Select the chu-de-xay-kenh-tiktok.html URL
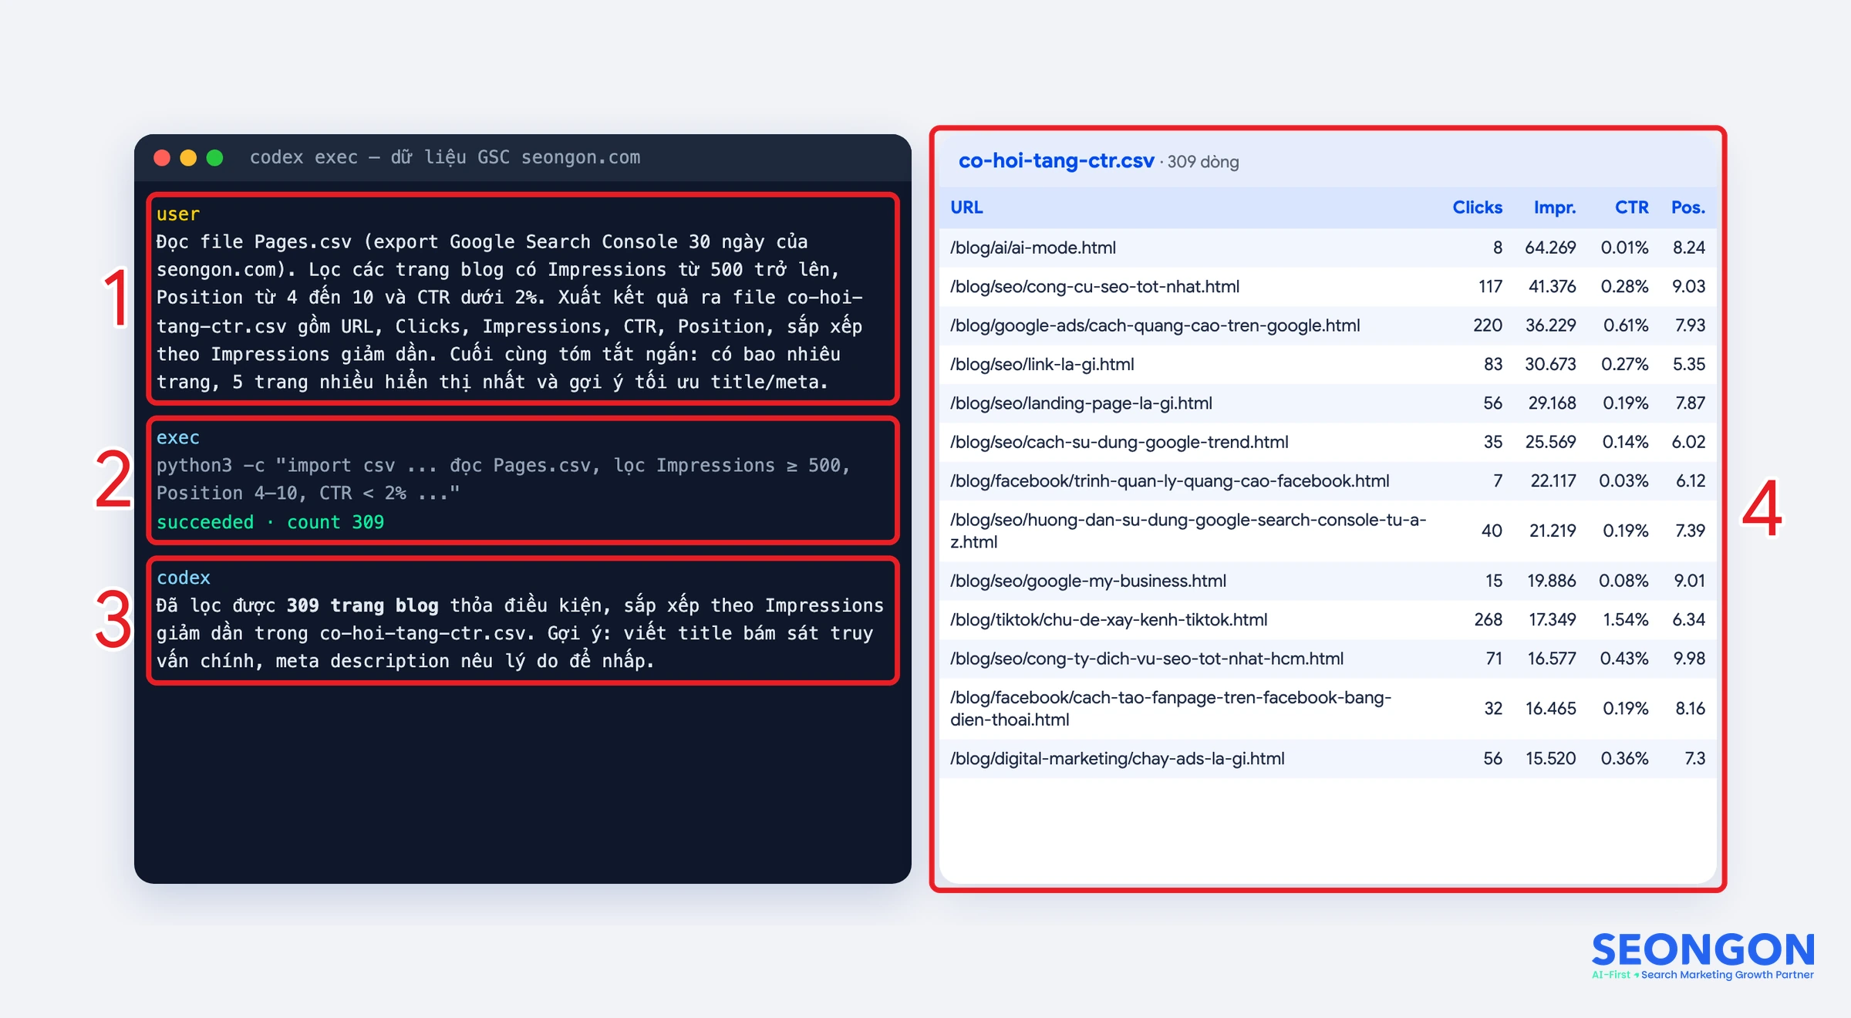 click(x=1108, y=619)
